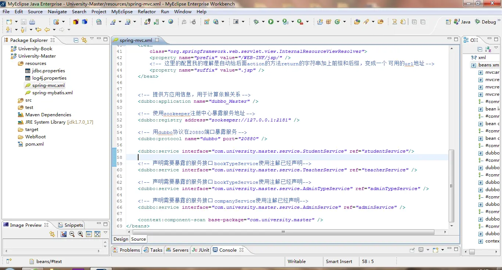The image size is (502, 270).
Task: Click the green Run button icon
Action: tap(271, 22)
